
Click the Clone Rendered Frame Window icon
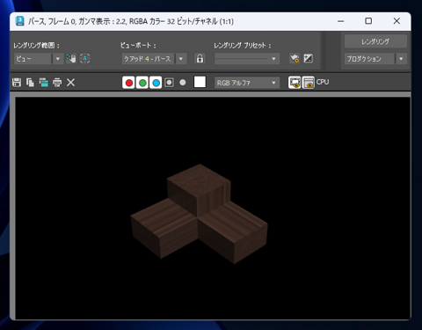point(44,83)
